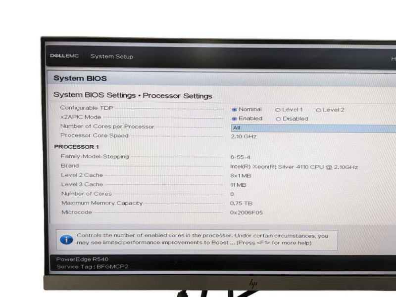The height and width of the screenshot is (297, 396).
Task: Select the Processor Core Speed label
Action: [95, 135]
